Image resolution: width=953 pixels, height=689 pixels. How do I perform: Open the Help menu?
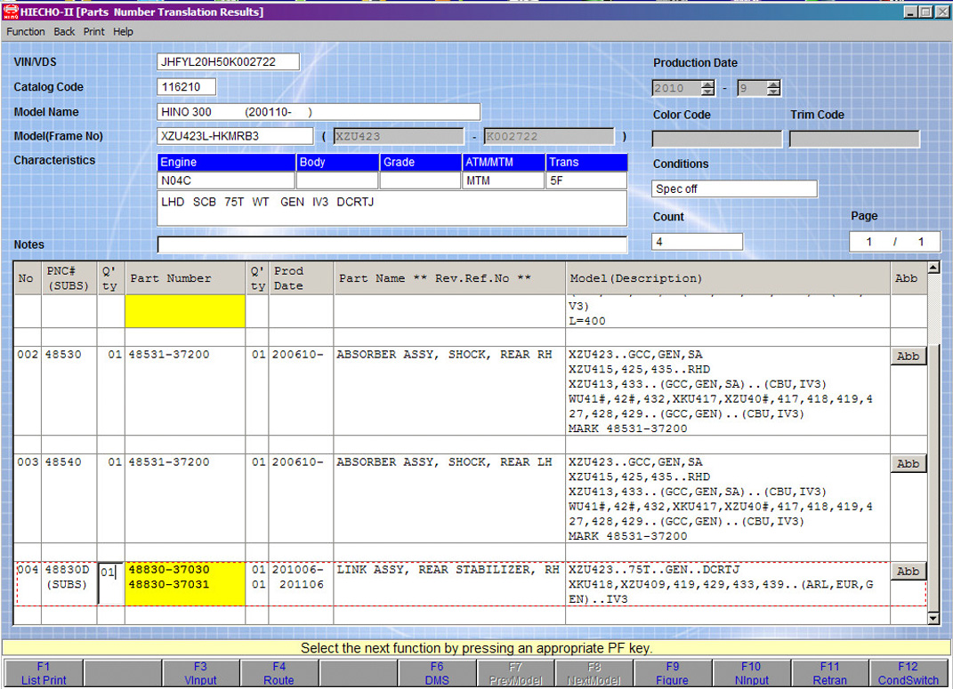point(124,31)
